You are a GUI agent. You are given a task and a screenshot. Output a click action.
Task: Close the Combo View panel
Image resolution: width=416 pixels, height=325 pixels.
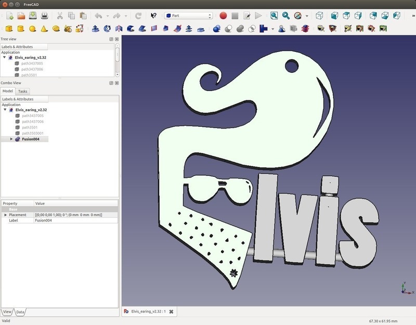116,83
